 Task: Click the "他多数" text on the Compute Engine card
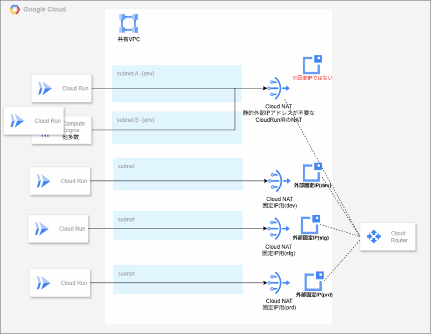click(x=71, y=137)
